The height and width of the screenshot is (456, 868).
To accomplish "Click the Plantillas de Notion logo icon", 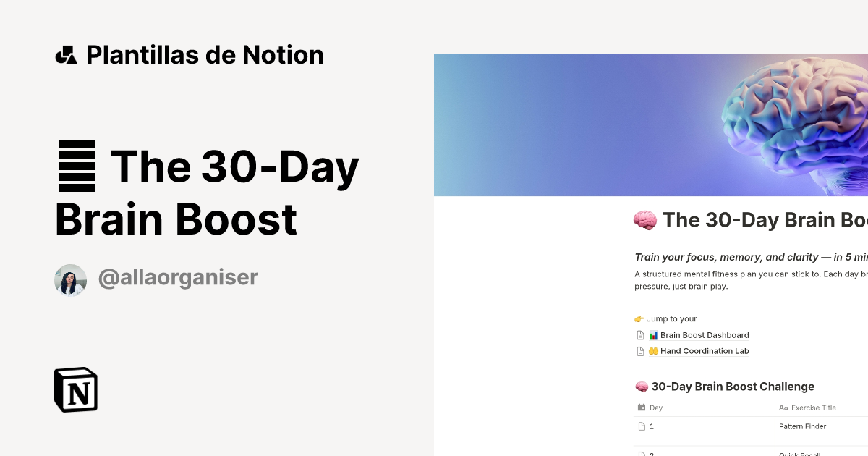I will pyautogui.click(x=67, y=54).
